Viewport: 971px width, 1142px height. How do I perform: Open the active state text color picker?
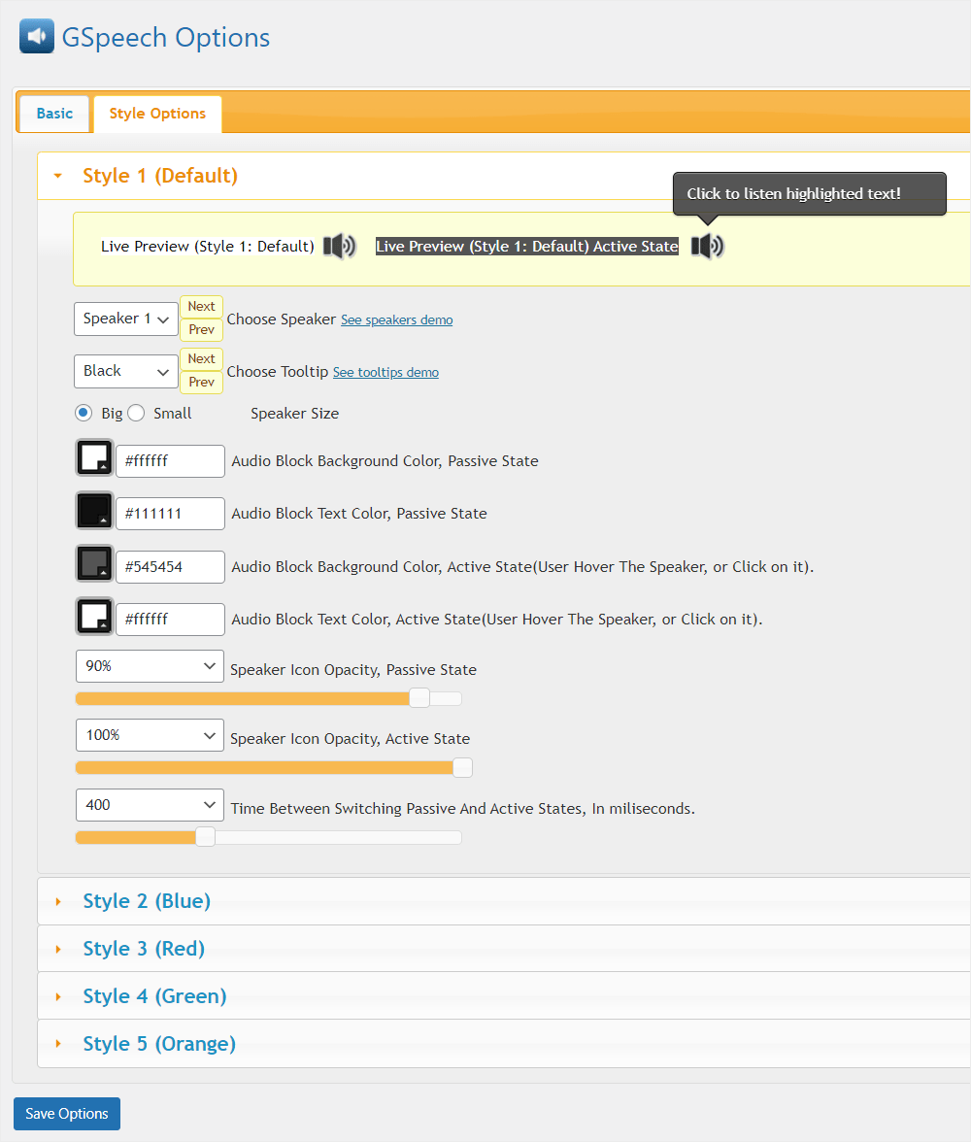tap(93, 616)
